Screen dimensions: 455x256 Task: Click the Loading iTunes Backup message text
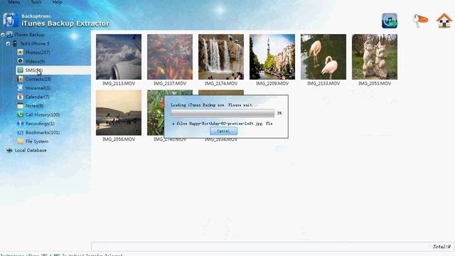pos(214,105)
